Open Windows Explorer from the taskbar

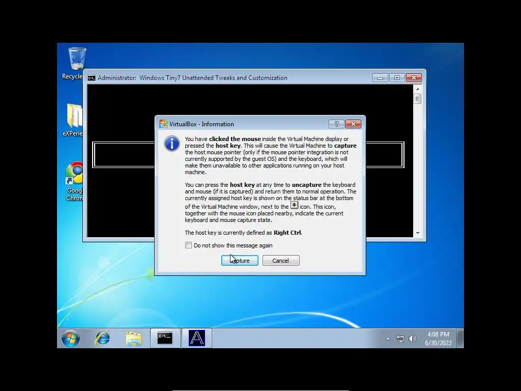click(134, 339)
